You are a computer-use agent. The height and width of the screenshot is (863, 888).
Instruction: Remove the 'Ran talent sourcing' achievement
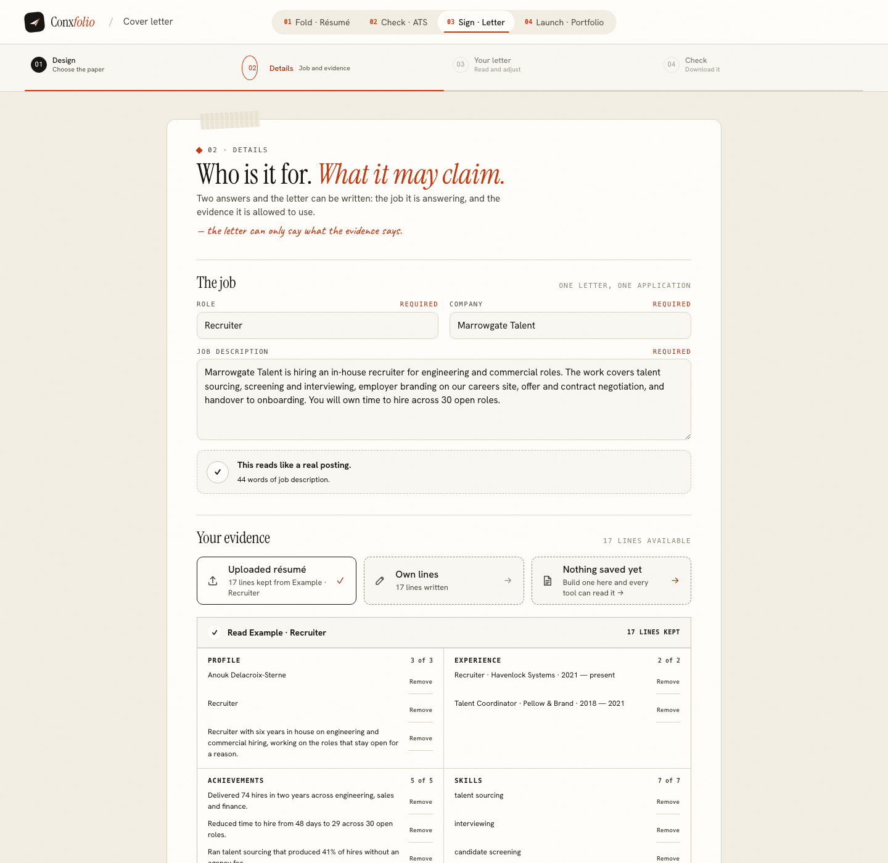(421, 858)
